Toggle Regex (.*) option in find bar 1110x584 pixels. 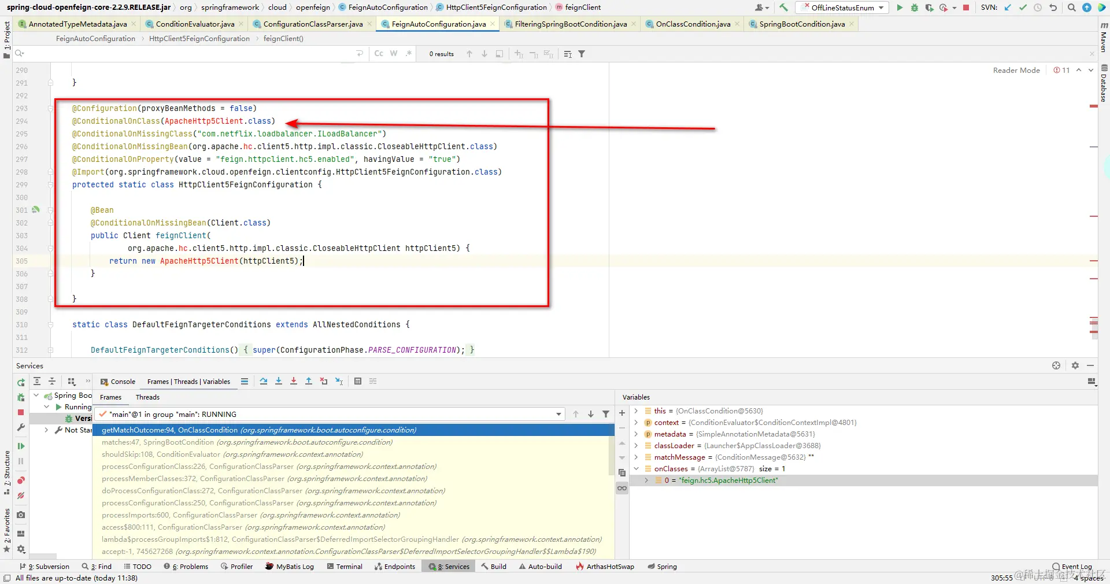click(409, 54)
